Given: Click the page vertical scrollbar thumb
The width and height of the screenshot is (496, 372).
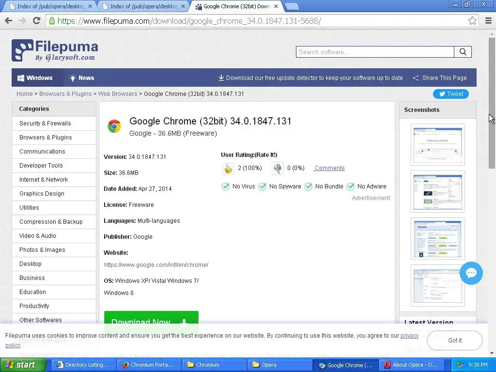Looking at the screenshot, I should pyautogui.click(x=492, y=103).
